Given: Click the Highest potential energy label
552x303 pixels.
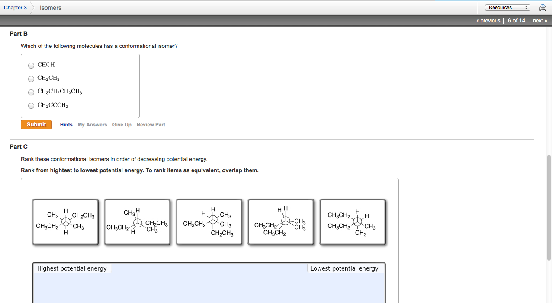Looking at the screenshot, I should (72, 268).
